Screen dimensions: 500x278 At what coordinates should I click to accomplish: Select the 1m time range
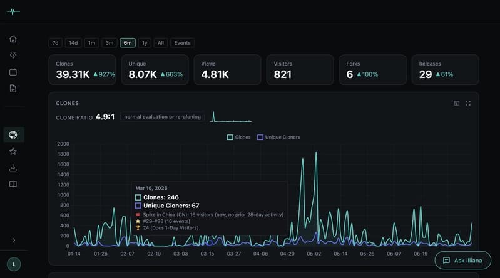point(91,43)
